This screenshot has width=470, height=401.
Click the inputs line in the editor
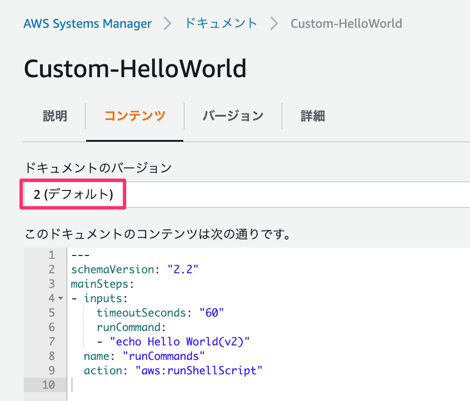99,298
